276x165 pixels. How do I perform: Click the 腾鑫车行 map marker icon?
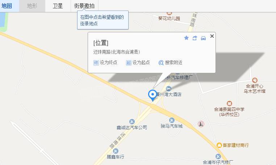tap(116, 151)
